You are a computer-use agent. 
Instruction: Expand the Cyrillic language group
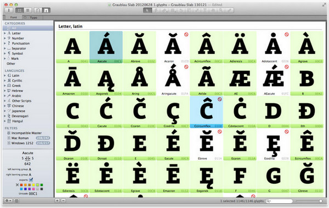point(5,81)
